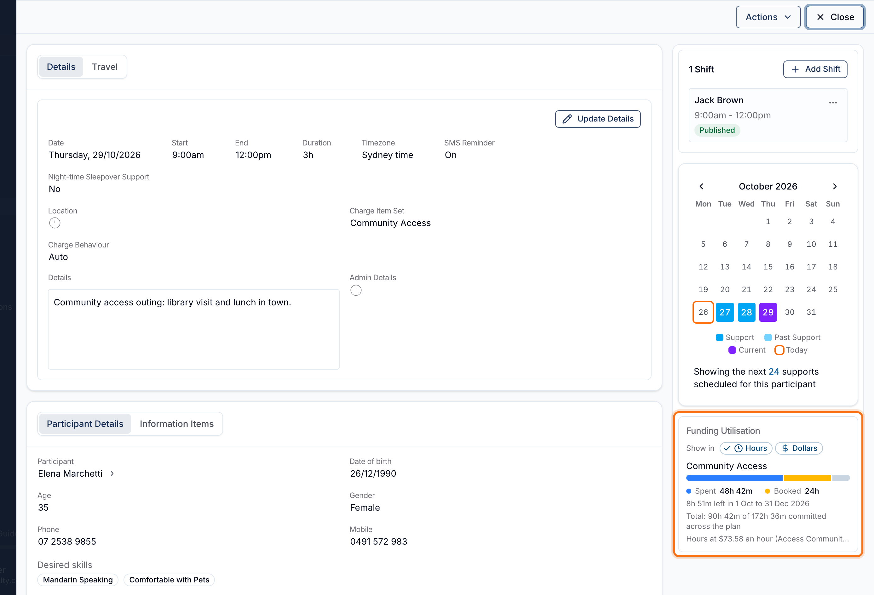Screen dimensions: 874x595
Task: Click the Add Shift button
Action: coord(815,69)
